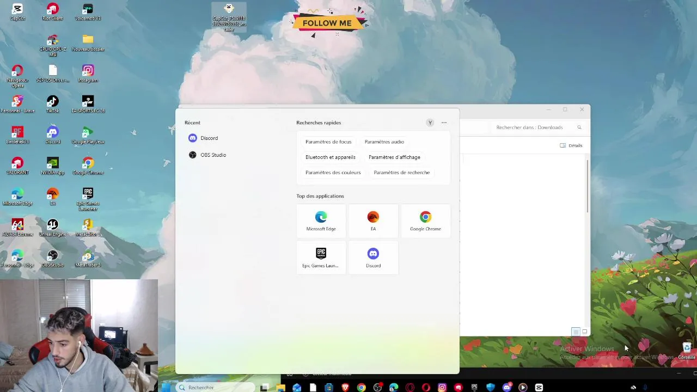Open File Explorer from the taskbar
Viewport: 697px width, 392px height.
[280, 387]
